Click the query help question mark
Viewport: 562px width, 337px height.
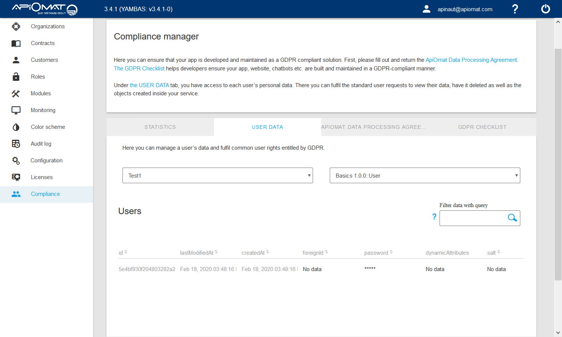click(x=434, y=216)
